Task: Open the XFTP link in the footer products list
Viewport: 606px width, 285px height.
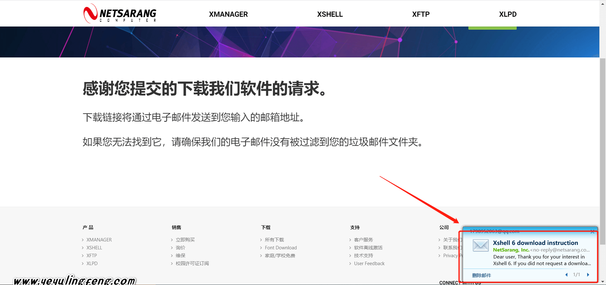Action: [x=92, y=256]
